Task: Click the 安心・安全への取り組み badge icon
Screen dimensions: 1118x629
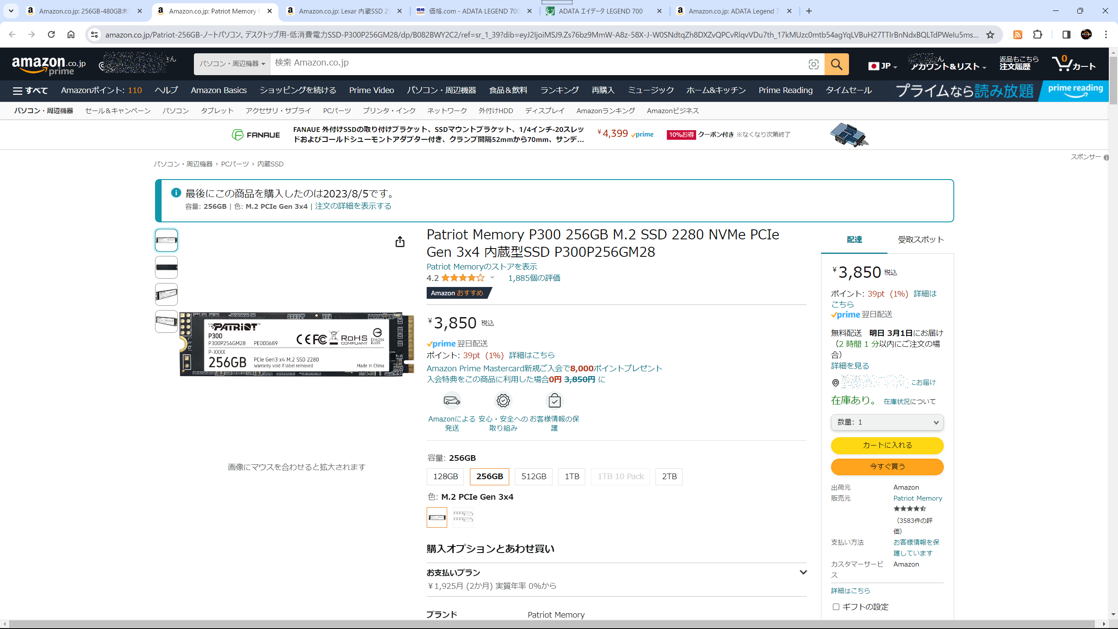Action: (503, 401)
